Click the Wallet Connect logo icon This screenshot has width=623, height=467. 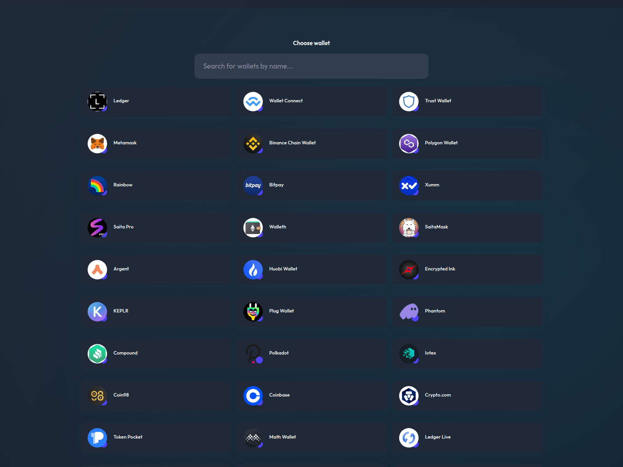coord(253,102)
